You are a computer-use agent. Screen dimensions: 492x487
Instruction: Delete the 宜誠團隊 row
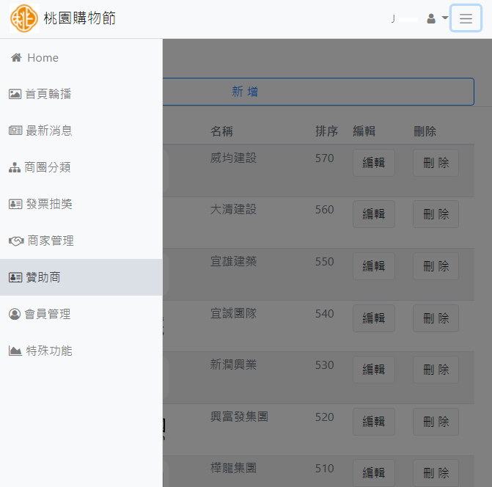(x=436, y=318)
